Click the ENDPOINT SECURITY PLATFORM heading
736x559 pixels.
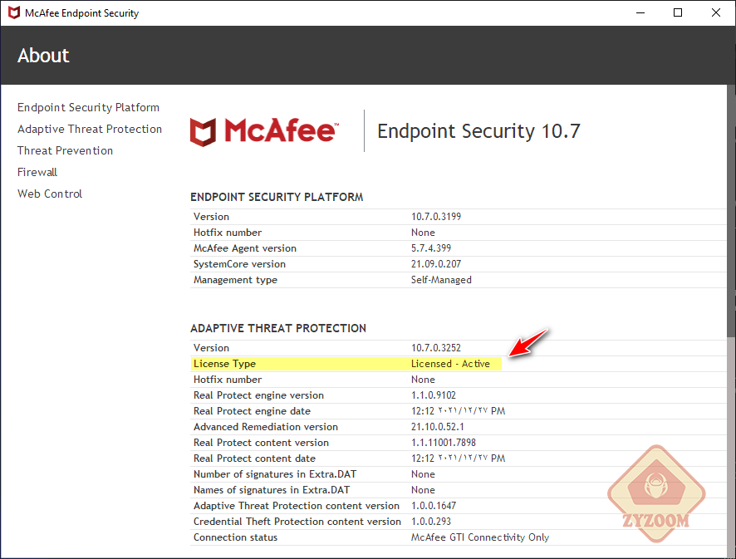click(x=277, y=197)
